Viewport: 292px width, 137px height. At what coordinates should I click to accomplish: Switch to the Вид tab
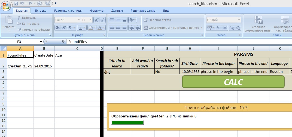(x=166, y=11)
